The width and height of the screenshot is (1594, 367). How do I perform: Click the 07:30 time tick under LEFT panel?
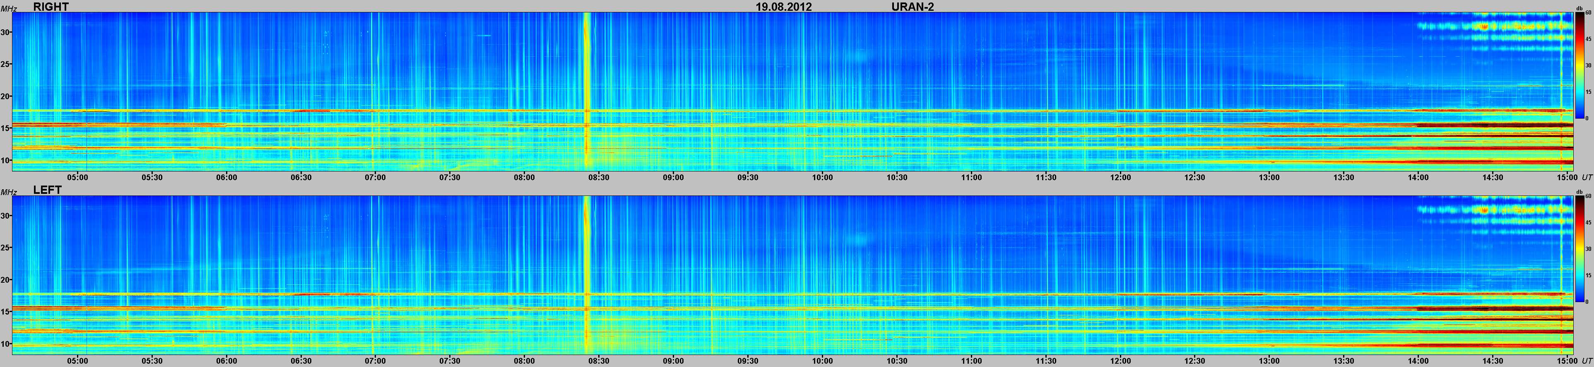(x=450, y=361)
